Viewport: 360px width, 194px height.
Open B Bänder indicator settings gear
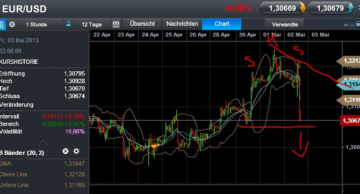[x=76, y=151]
